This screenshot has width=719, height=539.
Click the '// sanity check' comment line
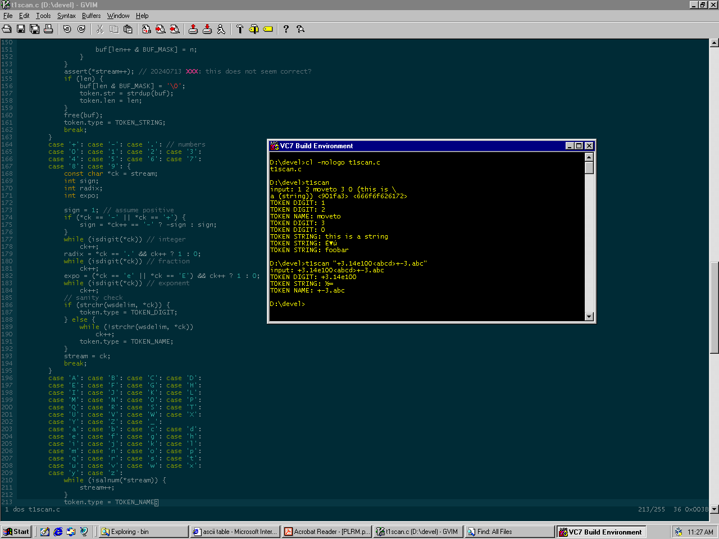click(93, 298)
